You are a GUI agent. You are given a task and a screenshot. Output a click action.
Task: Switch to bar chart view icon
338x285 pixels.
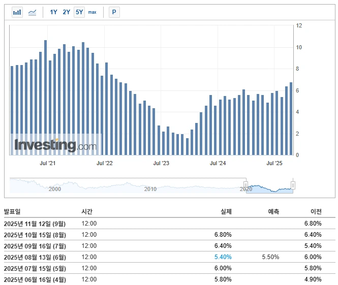click(x=17, y=12)
